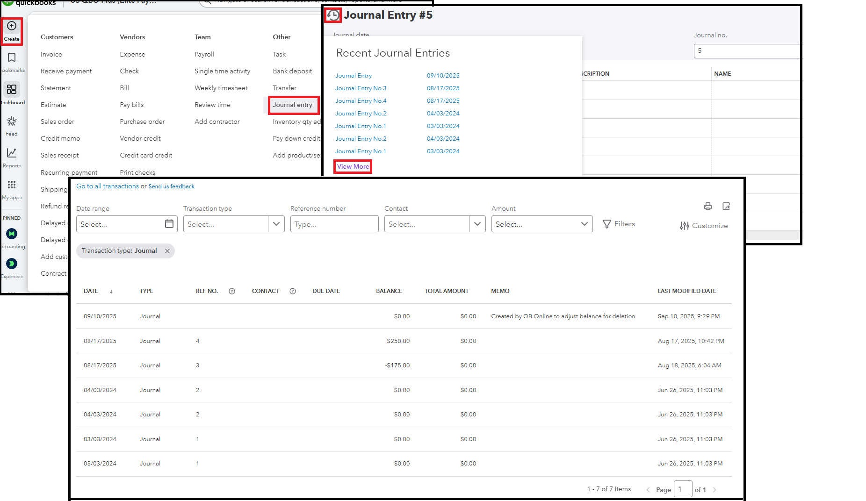Expand the Amount dropdown
866x501 pixels.
pyautogui.click(x=584, y=224)
